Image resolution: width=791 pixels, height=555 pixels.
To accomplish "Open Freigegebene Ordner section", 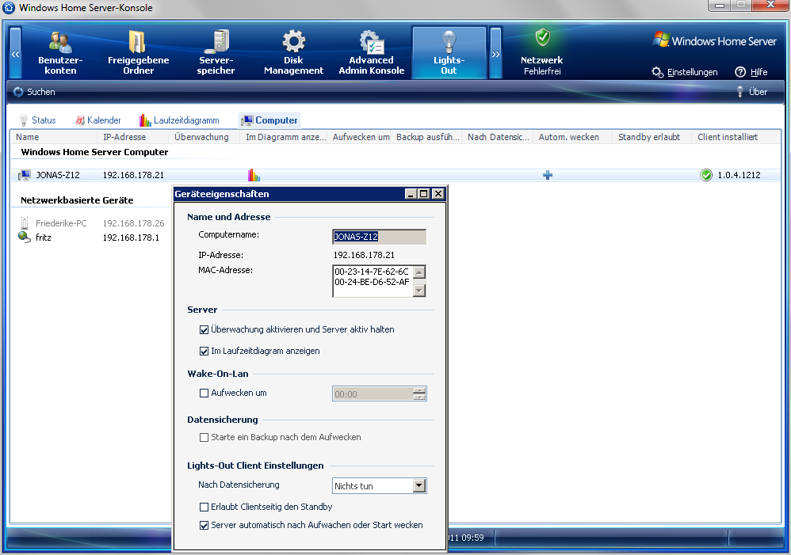I will tap(138, 53).
